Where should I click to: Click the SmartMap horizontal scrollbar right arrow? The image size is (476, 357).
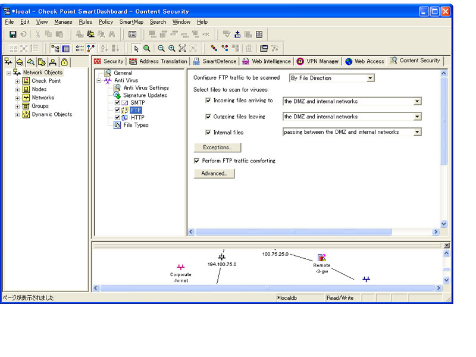point(439,288)
